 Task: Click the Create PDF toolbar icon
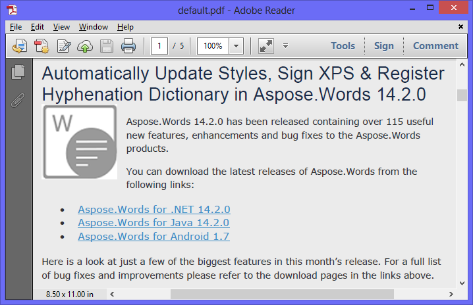click(x=42, y=46)
